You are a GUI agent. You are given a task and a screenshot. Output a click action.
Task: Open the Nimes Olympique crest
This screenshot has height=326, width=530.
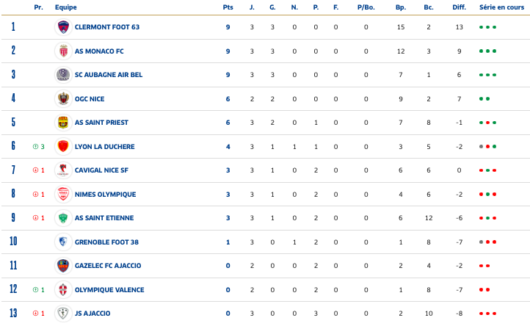tap(63, 194)
